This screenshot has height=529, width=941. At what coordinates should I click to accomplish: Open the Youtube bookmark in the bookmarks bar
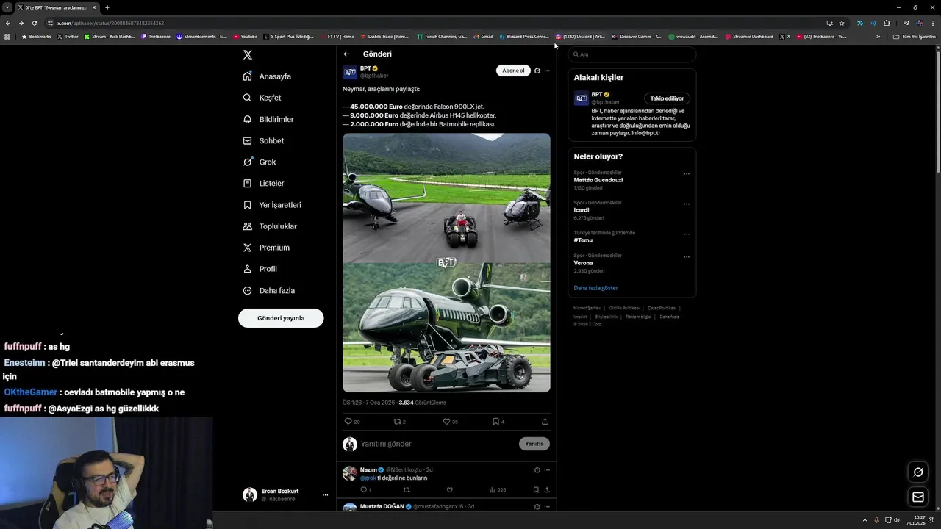click(246, 37)
